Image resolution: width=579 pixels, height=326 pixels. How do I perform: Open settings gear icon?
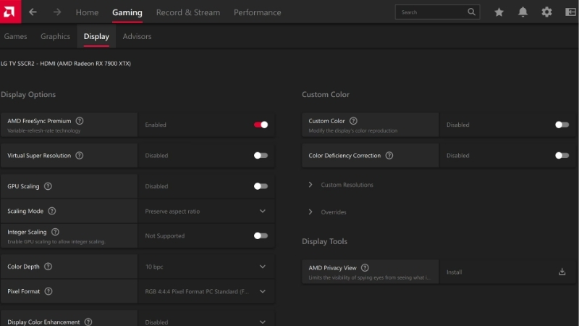546,12
